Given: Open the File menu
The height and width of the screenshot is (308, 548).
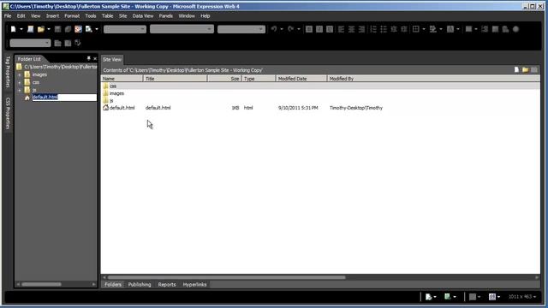Looking at the screenshot, I should [8, 16].
